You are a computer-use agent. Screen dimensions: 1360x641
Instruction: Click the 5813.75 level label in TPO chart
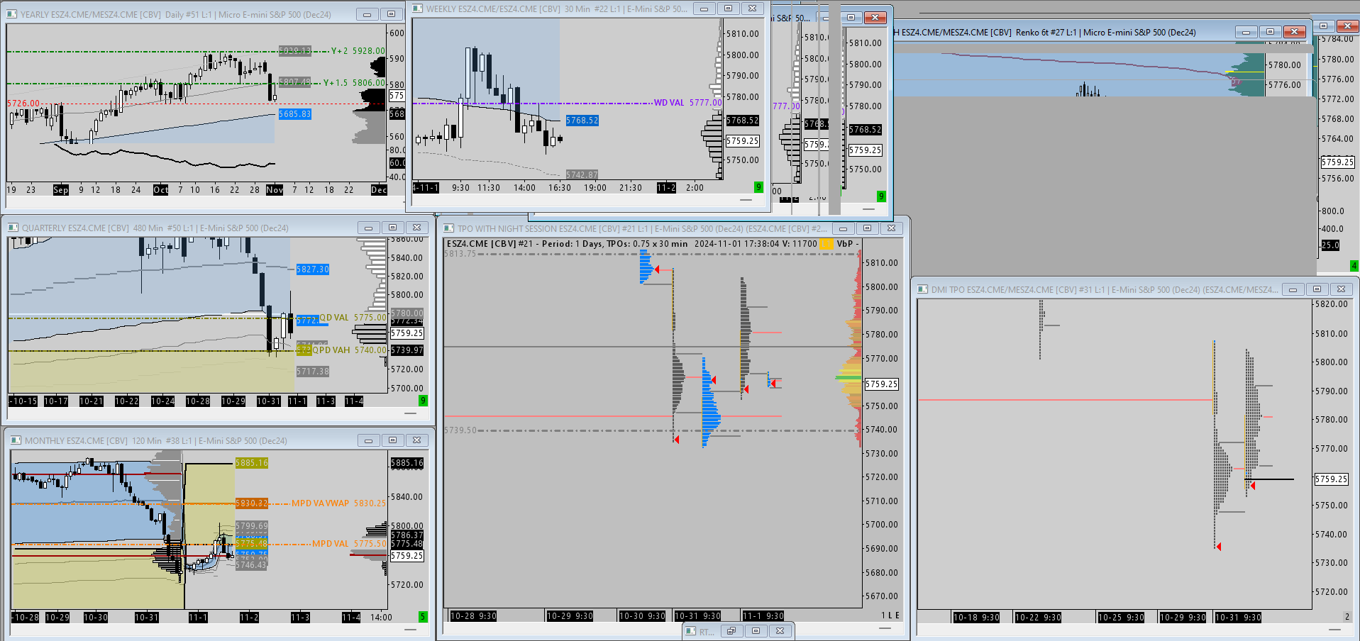(460, 254)
